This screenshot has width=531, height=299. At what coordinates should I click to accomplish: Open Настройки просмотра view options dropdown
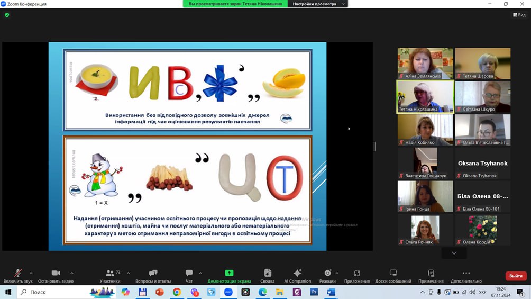pyautogui.click(x=318, y=4)
